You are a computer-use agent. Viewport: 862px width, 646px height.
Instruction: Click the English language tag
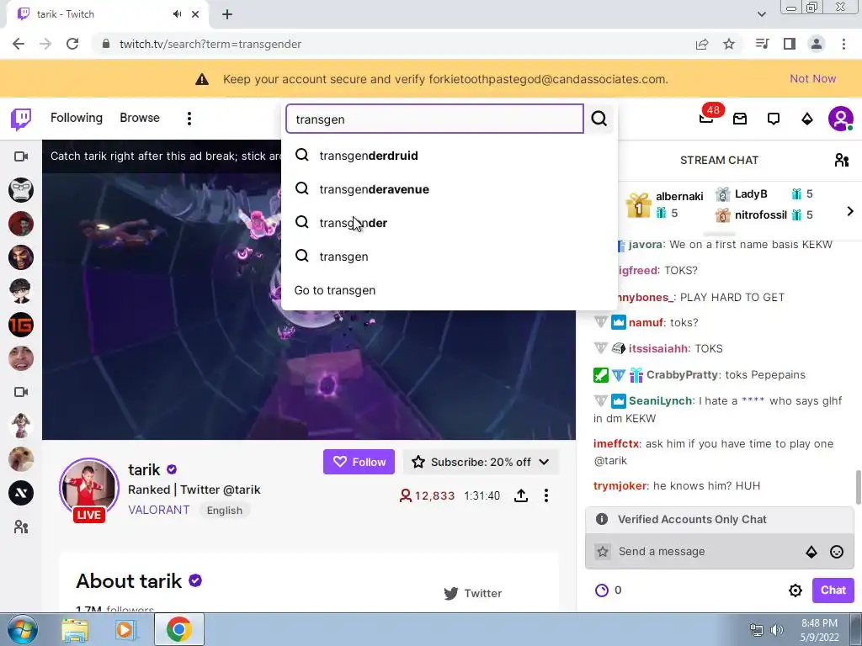(x=224, y=511)
